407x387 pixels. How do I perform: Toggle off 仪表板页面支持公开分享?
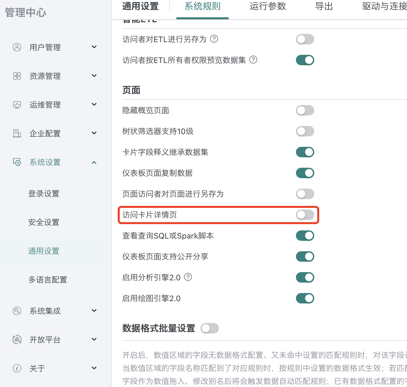coord(305,256)
